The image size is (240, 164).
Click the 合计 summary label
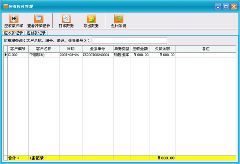point(14,158)
